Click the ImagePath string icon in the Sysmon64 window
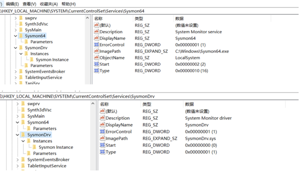 [x=96, y=51]
